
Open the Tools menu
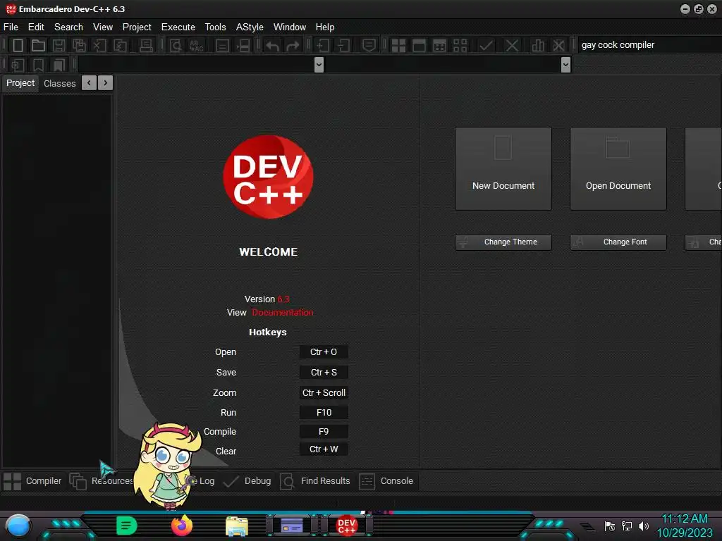(x=215, y=27)
